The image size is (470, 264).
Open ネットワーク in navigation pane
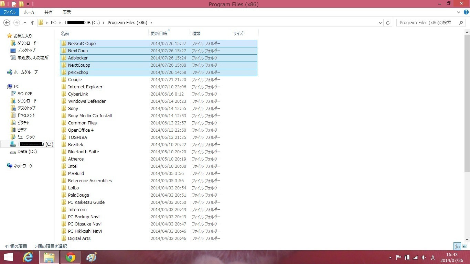pos(23,166)
